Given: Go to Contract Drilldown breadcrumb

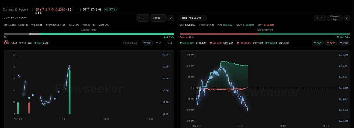Looking at the screenshot, I should [15, 9].
